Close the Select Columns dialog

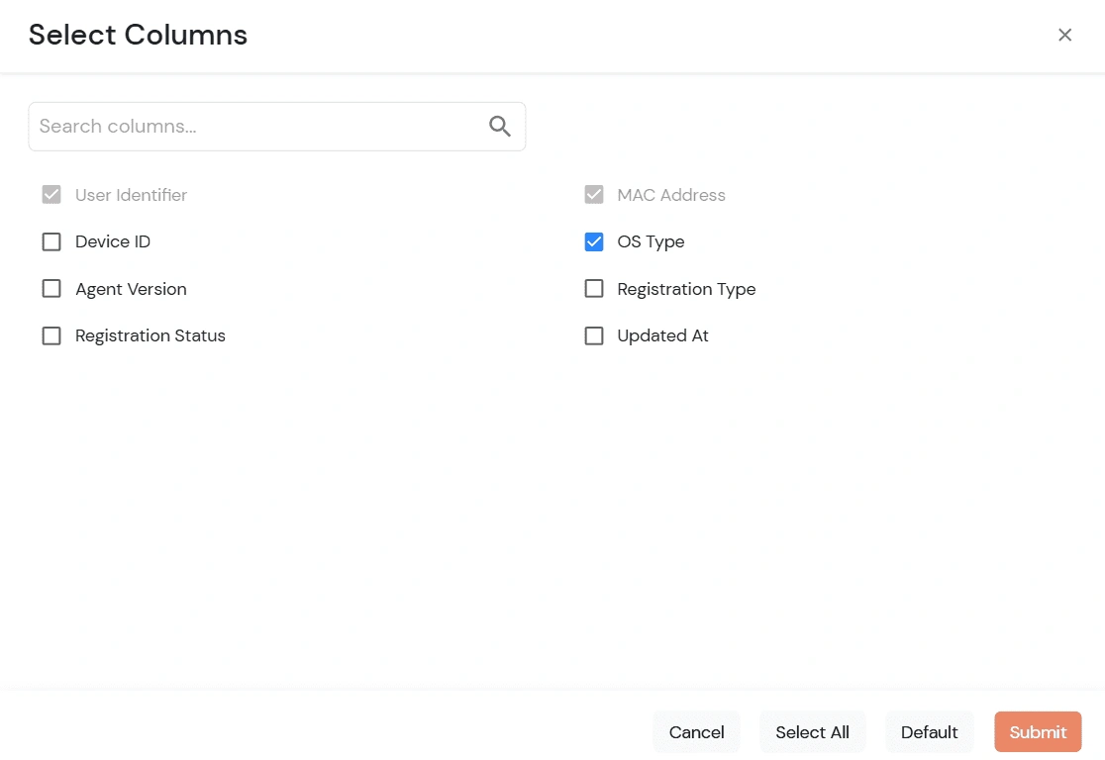[1064, 35]
